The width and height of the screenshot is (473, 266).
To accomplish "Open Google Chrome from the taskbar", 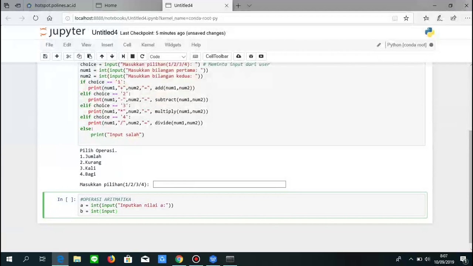I will [x=179, y=259].
